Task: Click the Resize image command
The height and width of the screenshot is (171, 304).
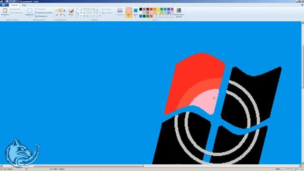Action: [44, 13]
